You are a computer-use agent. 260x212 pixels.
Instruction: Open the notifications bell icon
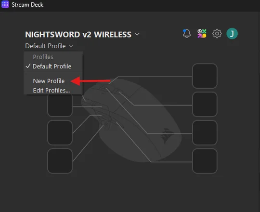186,34
